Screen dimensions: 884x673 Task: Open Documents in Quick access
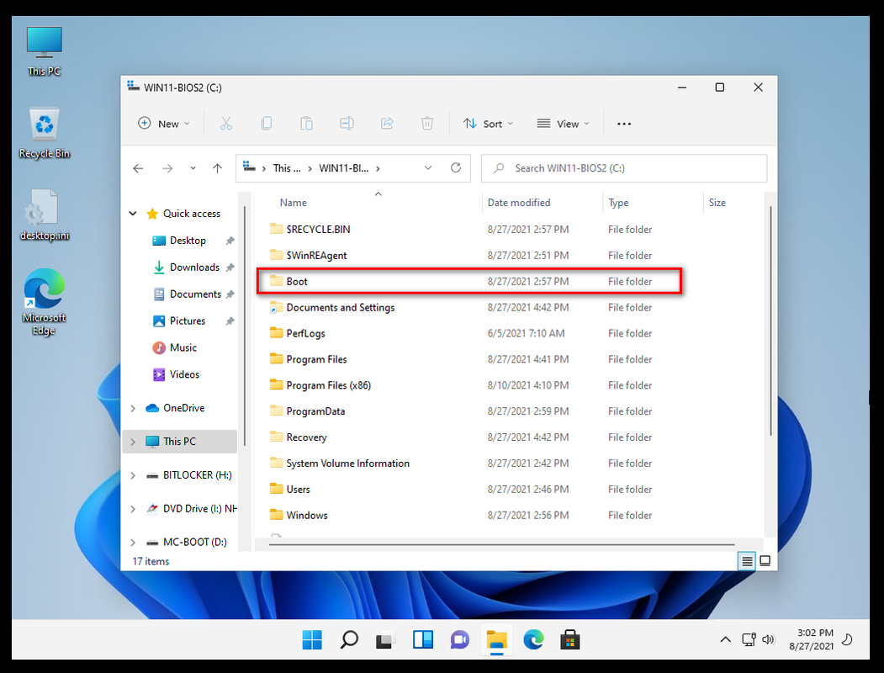195,294
